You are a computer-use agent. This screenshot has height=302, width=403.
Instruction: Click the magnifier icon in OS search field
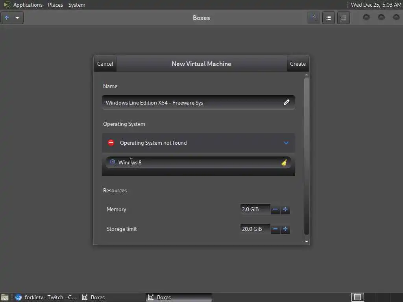[x=113, y=162]
